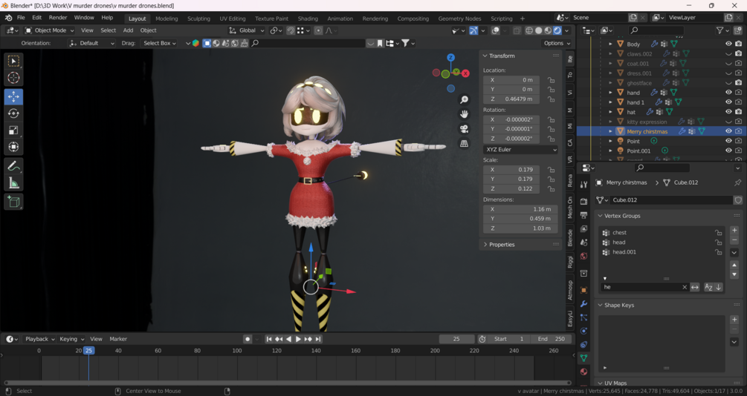Toggle auto keying record button
Screen dimensions: 747x396
click(248, 339)
